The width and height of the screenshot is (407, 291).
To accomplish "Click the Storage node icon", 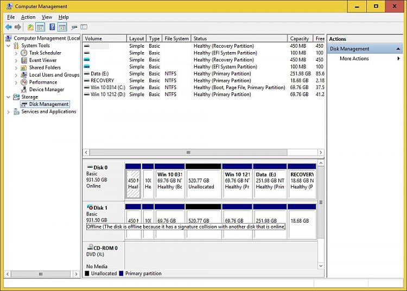I will 16,97.
